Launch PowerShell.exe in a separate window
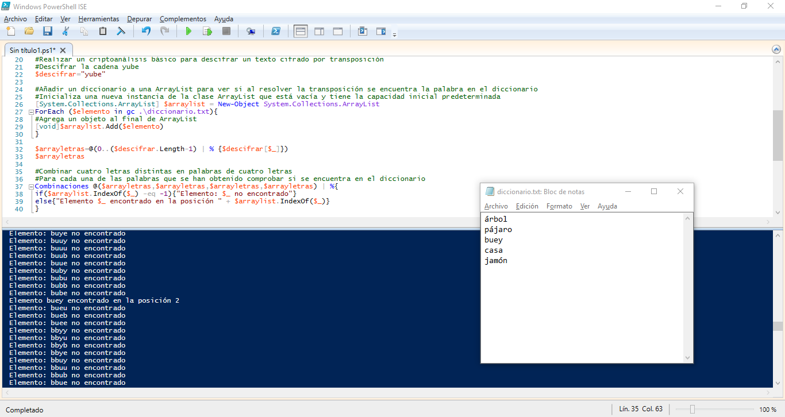 (276, 31)
